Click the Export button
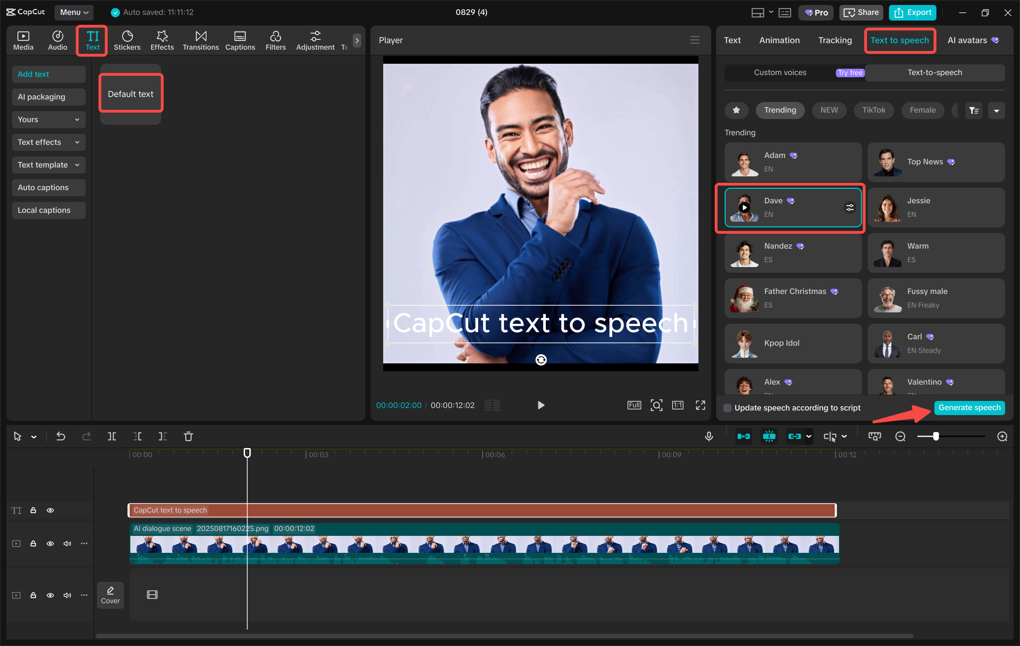Image resolution: width=1020 pixels, height=646 pixels. pos(912,12)
